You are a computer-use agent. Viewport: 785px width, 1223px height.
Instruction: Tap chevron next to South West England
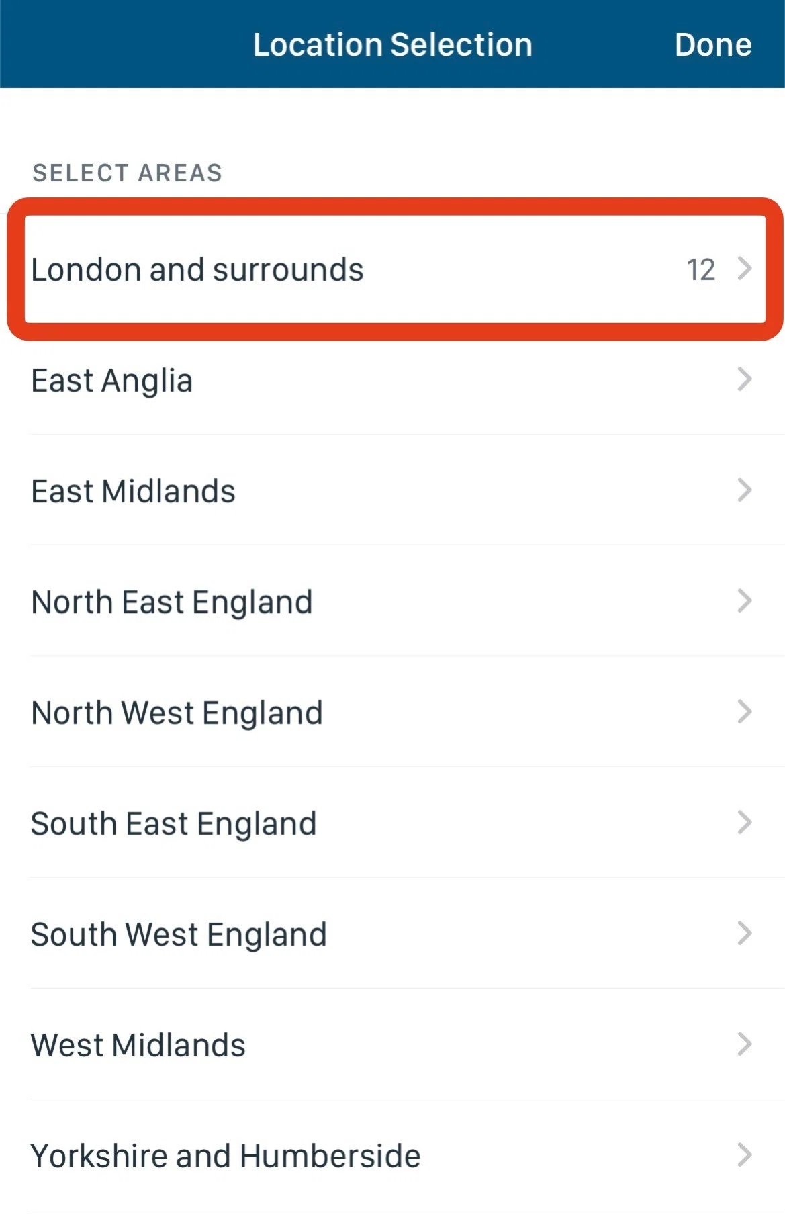[744, 934]
